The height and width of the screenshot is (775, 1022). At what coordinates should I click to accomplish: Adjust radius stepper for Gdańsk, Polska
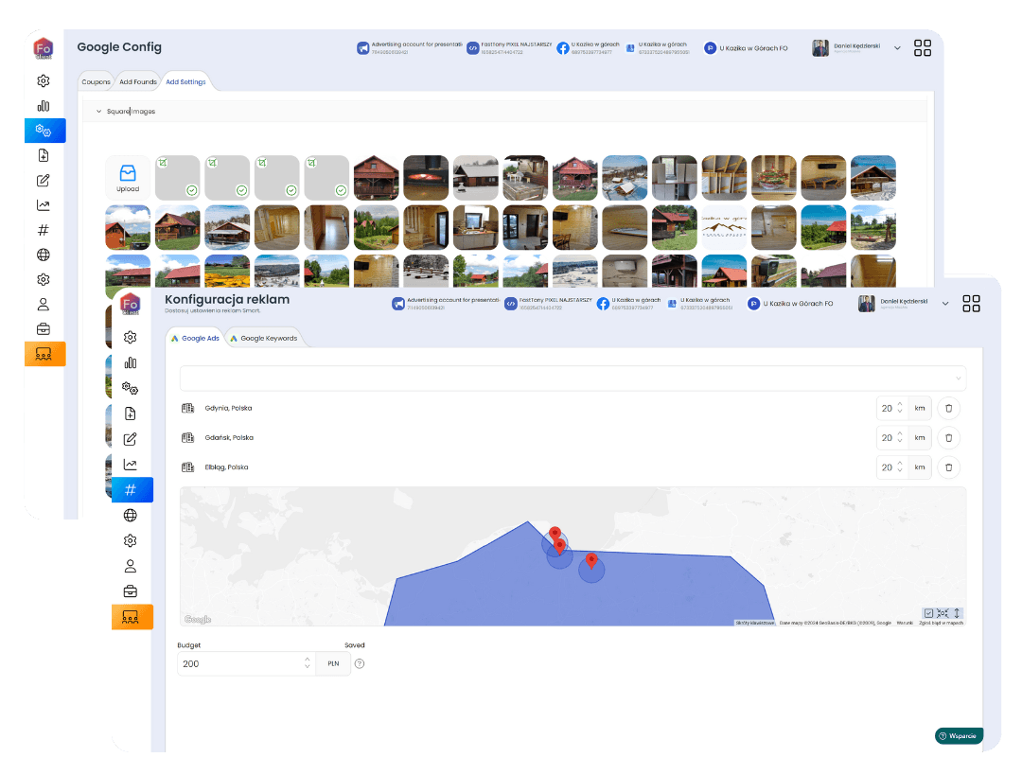pyautogui.click(x=900, y=438)
